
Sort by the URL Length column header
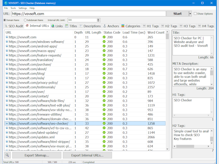point(93,32)
